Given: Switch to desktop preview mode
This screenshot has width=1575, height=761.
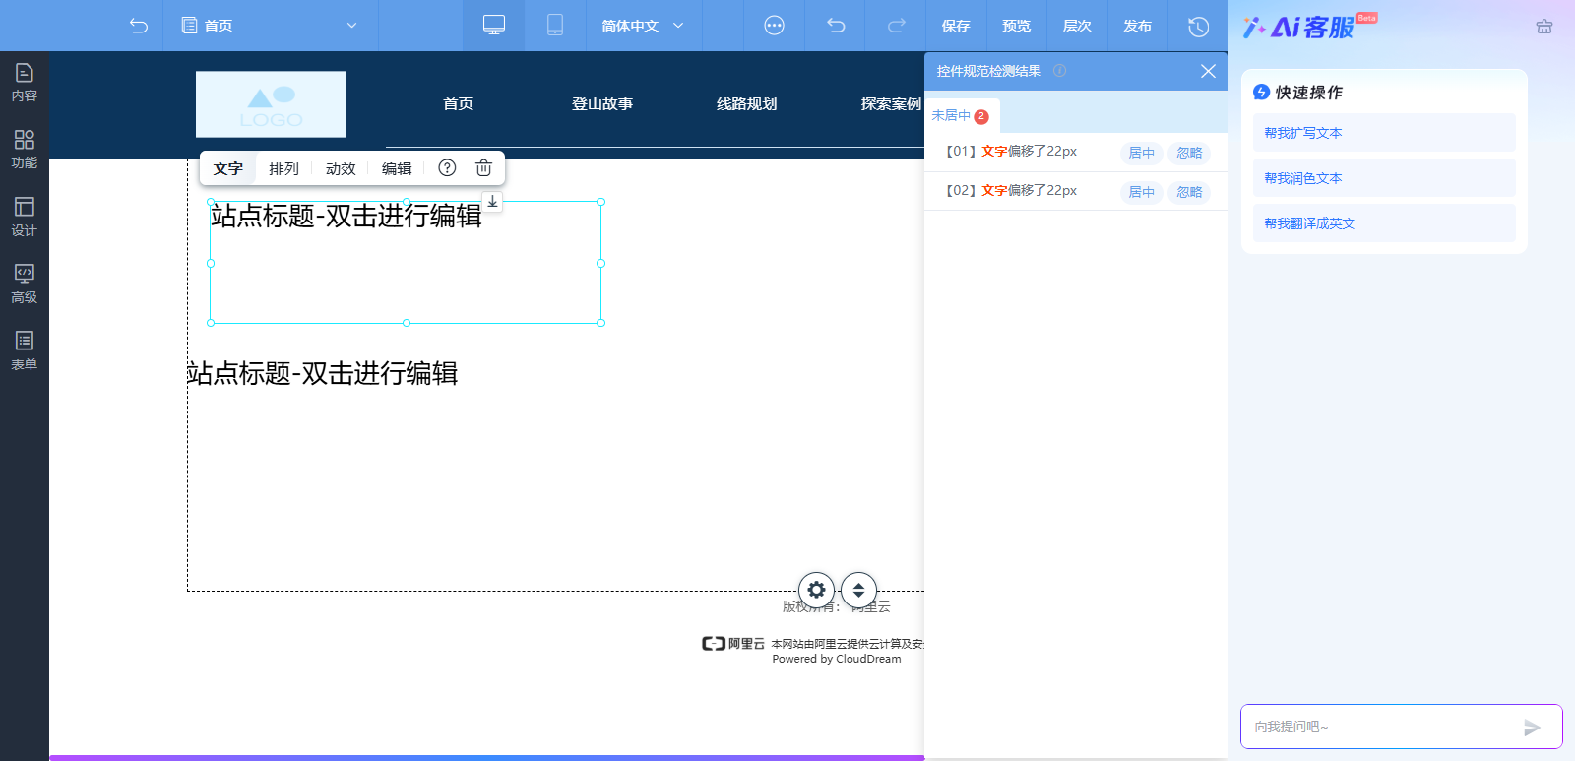Looking at the screenshot, I should [493, 26].
